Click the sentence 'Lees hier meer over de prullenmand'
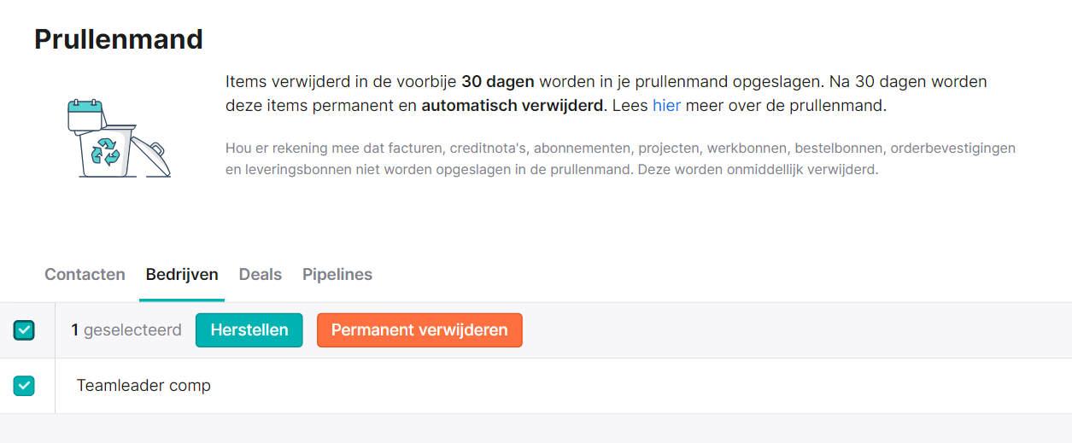 tap(750, 107)
